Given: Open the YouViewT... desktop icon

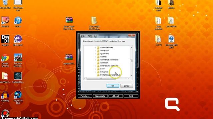Looking at the screenshot, I should pyautogui.click(x=5, y=78).
